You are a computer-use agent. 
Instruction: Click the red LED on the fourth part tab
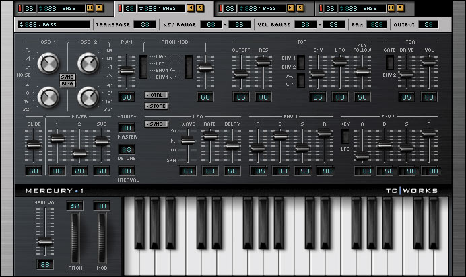321,8
